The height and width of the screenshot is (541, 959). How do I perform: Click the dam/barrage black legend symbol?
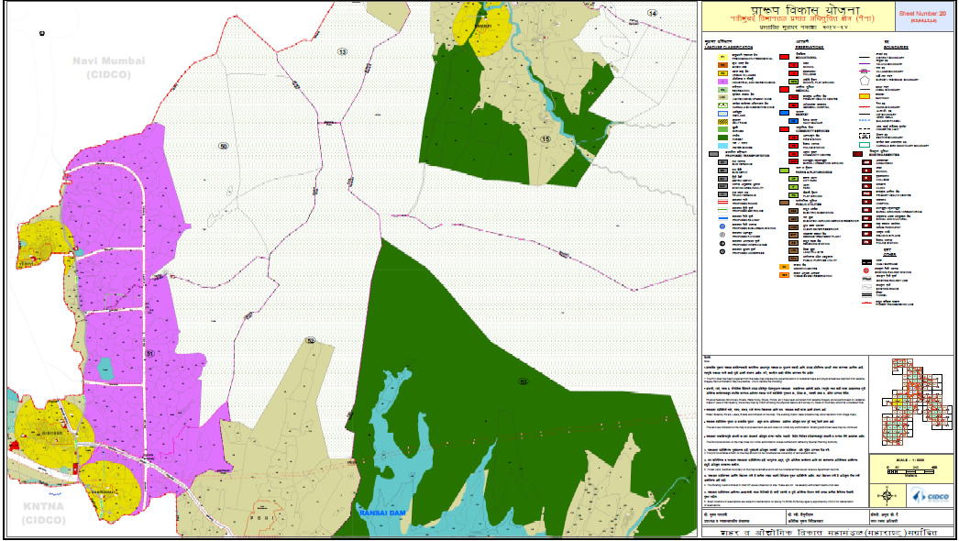(866, 262)
